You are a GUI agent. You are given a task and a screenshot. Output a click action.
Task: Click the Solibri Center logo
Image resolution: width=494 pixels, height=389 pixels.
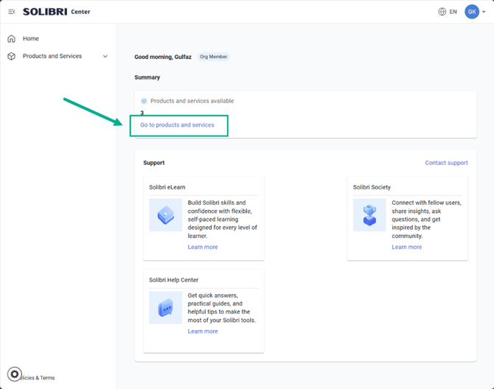point(56,12)
